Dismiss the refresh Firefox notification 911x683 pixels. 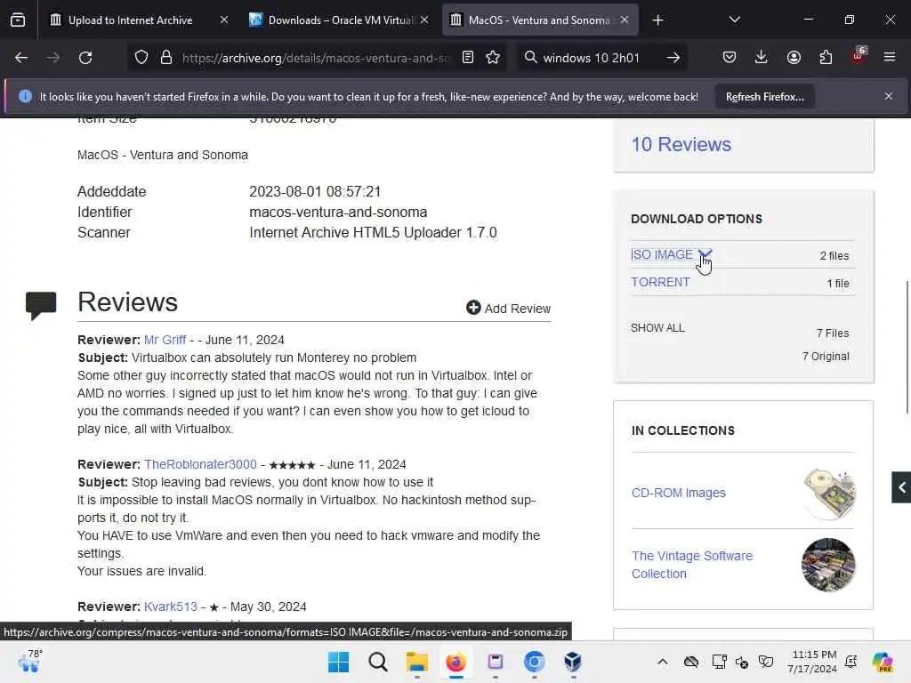pos(889,96)
